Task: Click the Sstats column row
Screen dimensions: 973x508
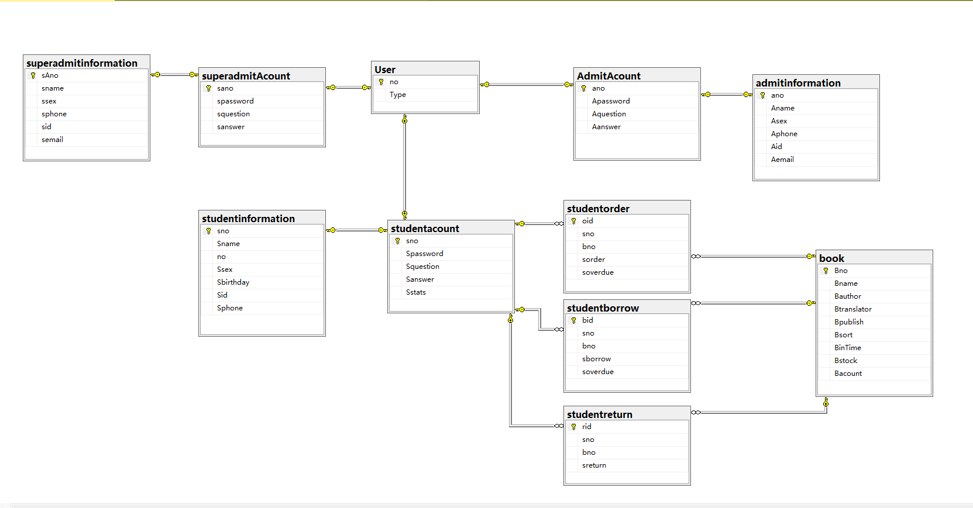Action: pos(451,292)
